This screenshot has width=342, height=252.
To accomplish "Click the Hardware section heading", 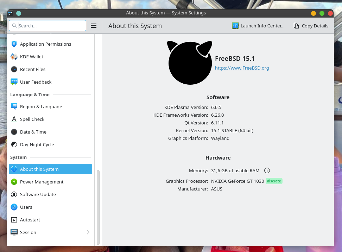I will [x=218, y=158].
